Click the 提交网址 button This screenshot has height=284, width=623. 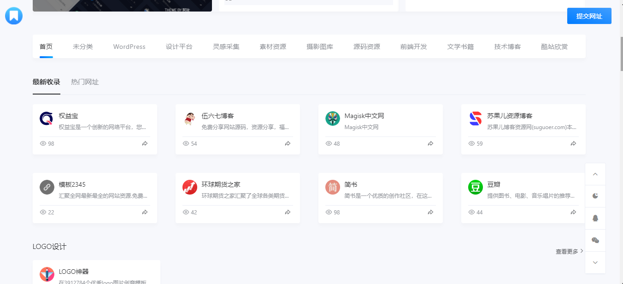pos(589,16)
